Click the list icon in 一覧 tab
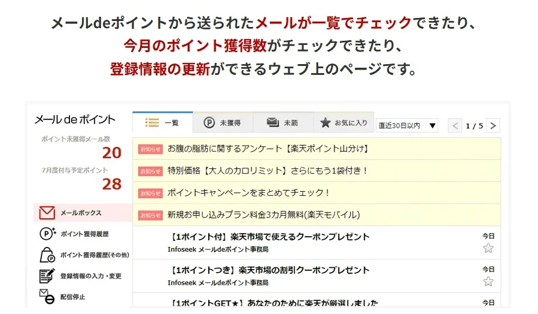The image size is (538, 314). click(152, 122)
